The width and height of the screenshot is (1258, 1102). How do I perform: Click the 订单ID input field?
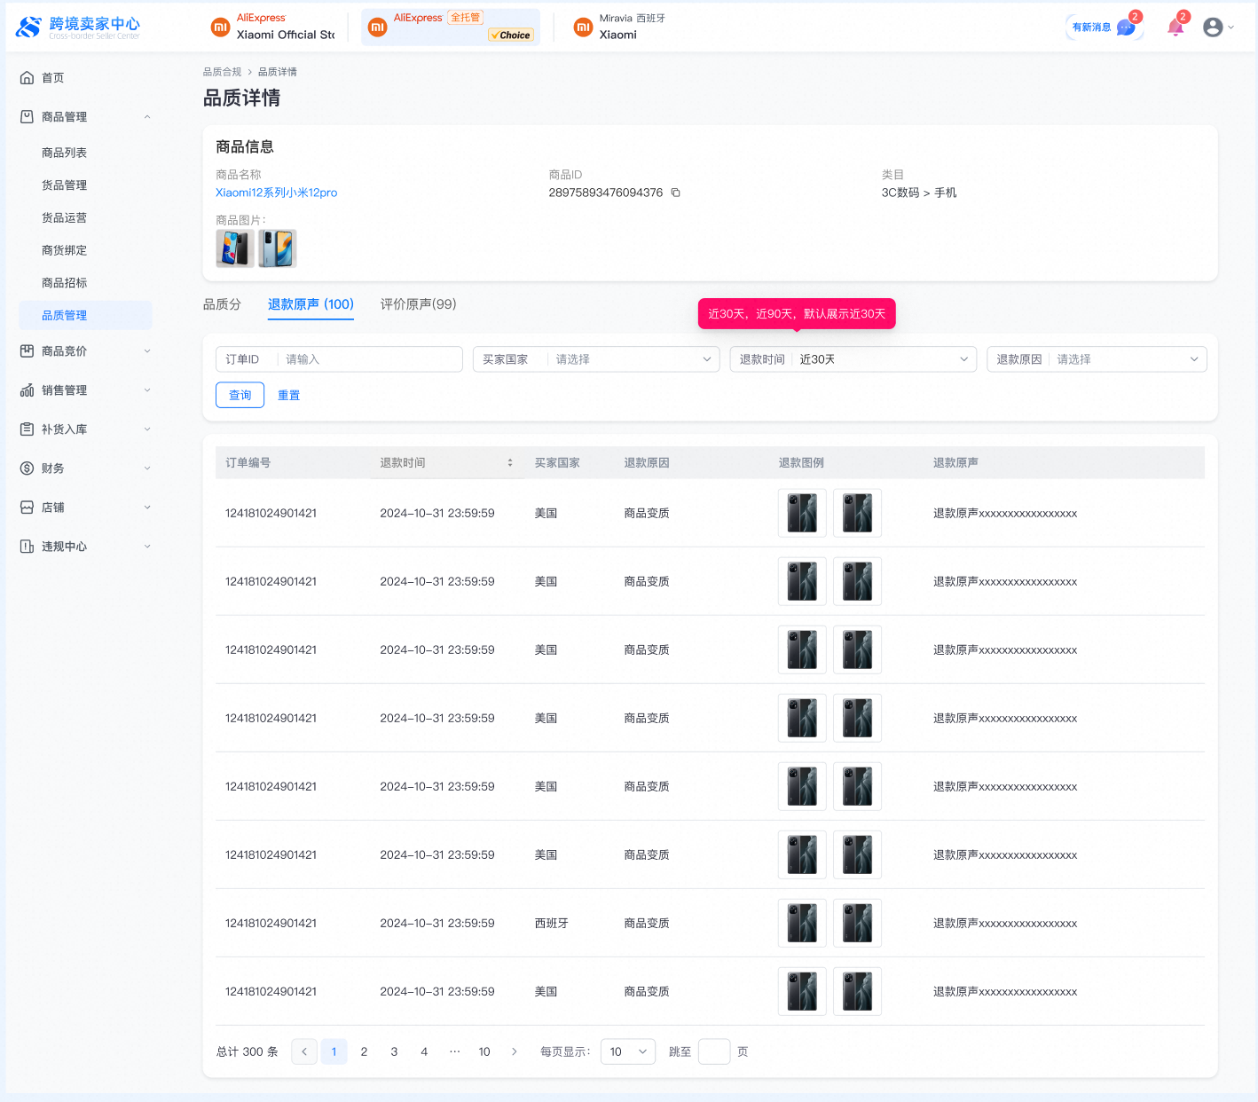coord(368,359)
